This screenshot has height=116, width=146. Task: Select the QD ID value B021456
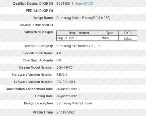pyautogui.click(x=63, y=4)
